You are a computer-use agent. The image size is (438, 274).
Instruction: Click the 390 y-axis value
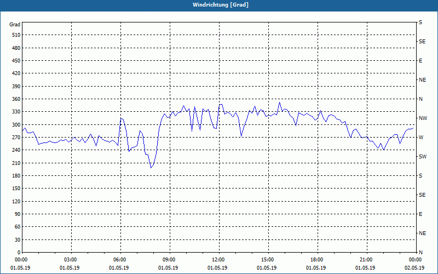tap(16, 87)
